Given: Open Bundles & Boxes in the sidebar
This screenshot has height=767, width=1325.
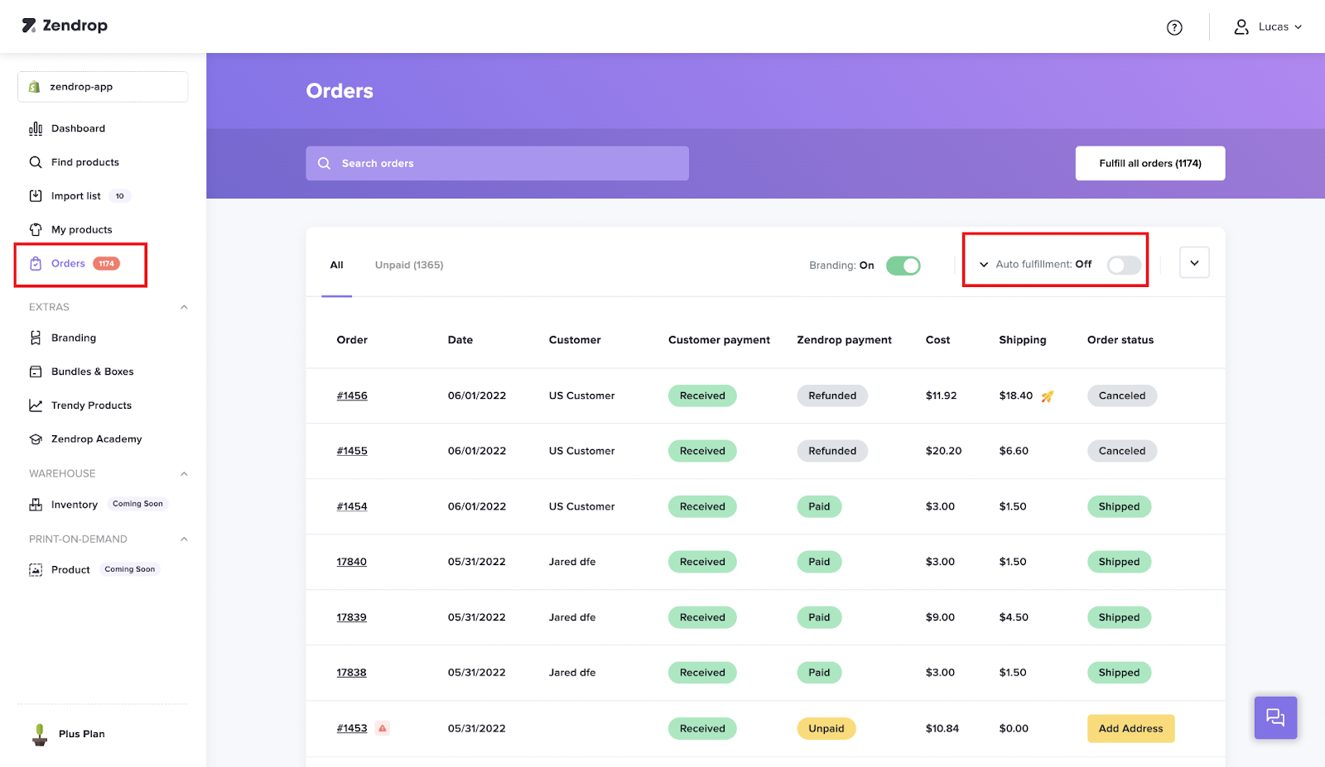Looking at the screenshot, I should click(92, 372).
